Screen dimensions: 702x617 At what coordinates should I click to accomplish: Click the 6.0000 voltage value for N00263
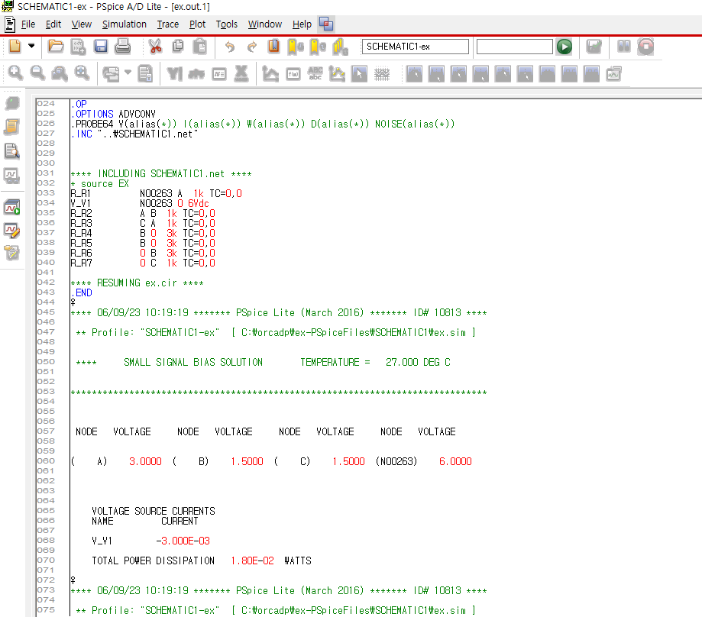(x=455, y=461)
